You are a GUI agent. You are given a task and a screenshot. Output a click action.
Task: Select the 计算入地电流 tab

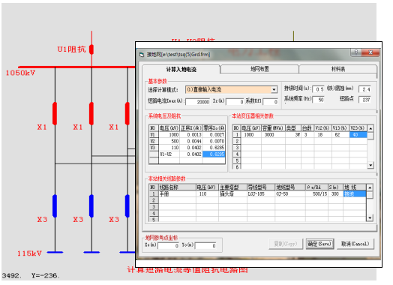(181, 70)
